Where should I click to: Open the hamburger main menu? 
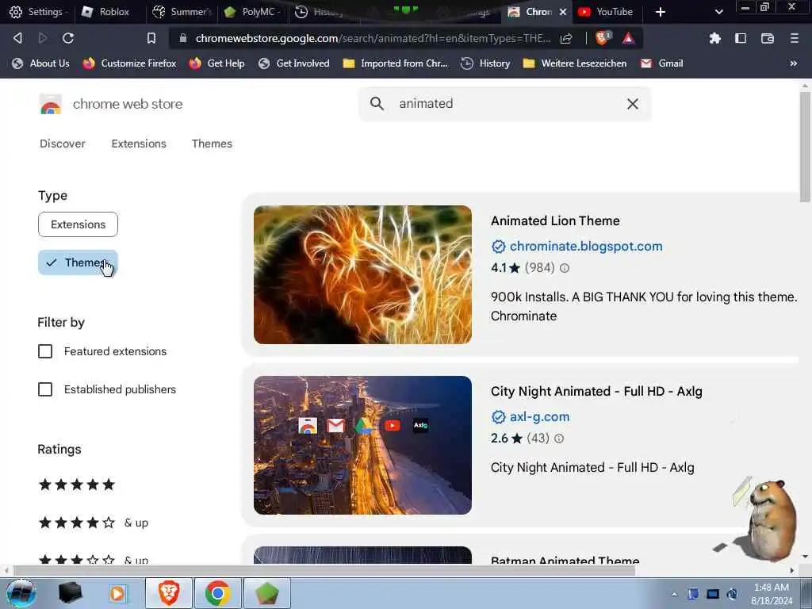pos(795,38)
